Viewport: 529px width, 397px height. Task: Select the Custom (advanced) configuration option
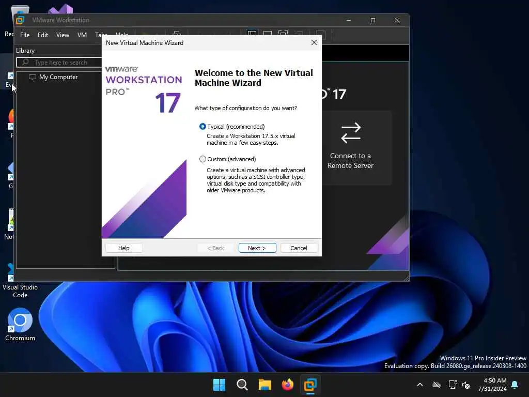pos(203,159)
